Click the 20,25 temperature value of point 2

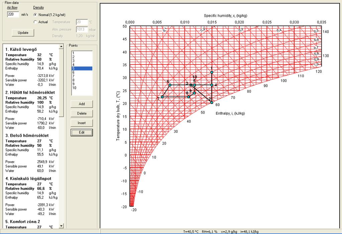click(42, 98)
